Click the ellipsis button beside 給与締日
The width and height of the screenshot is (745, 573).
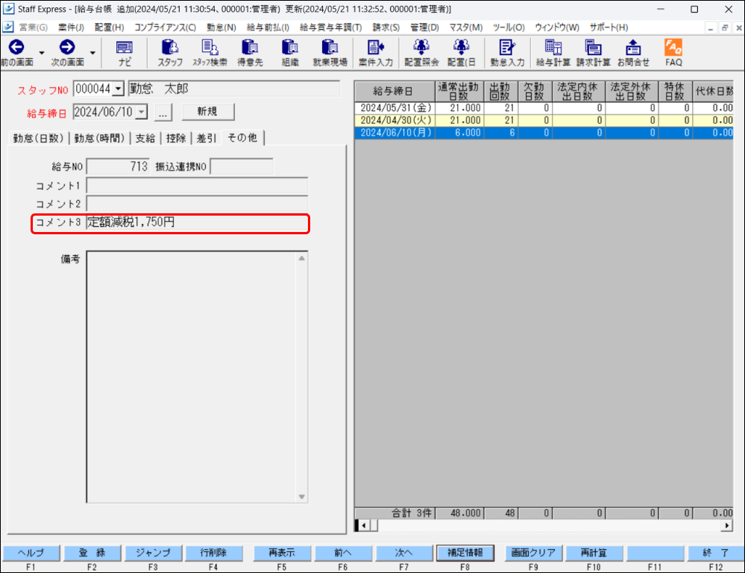163,112
